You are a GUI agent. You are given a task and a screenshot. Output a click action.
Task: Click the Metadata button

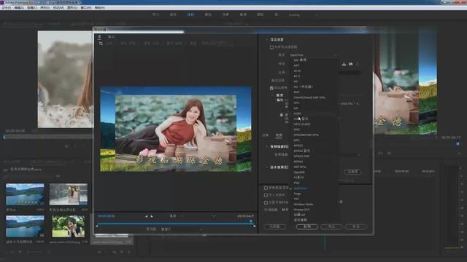[x=274, y=226]
